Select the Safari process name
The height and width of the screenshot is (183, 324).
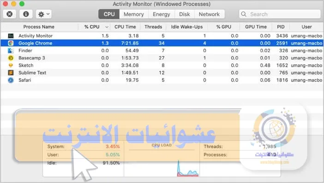(x=24, y=80)
